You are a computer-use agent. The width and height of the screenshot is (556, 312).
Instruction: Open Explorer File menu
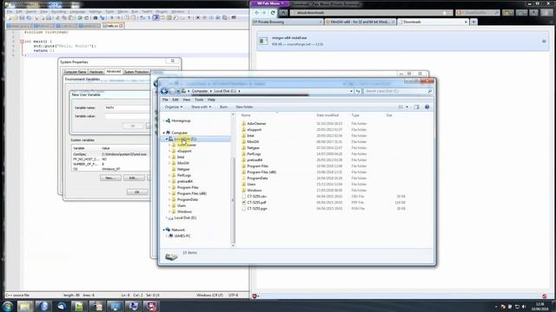(165, 100)
